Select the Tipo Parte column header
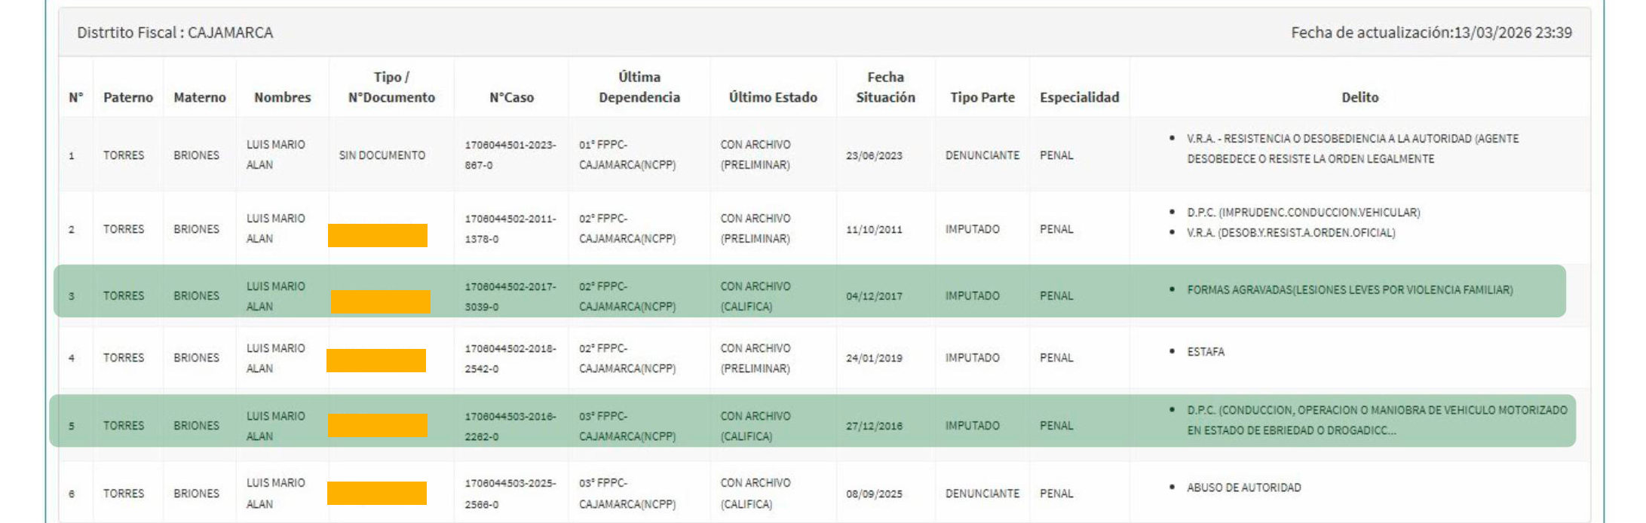This screenshot has width=1646, height=523. (982, 97)
